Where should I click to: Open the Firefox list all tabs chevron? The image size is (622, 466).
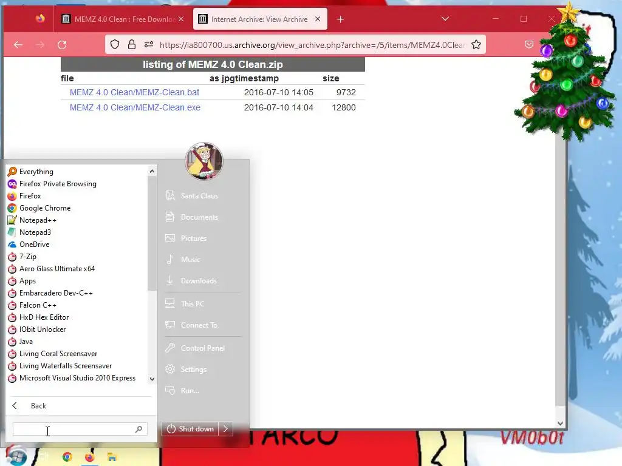point(445,19)
